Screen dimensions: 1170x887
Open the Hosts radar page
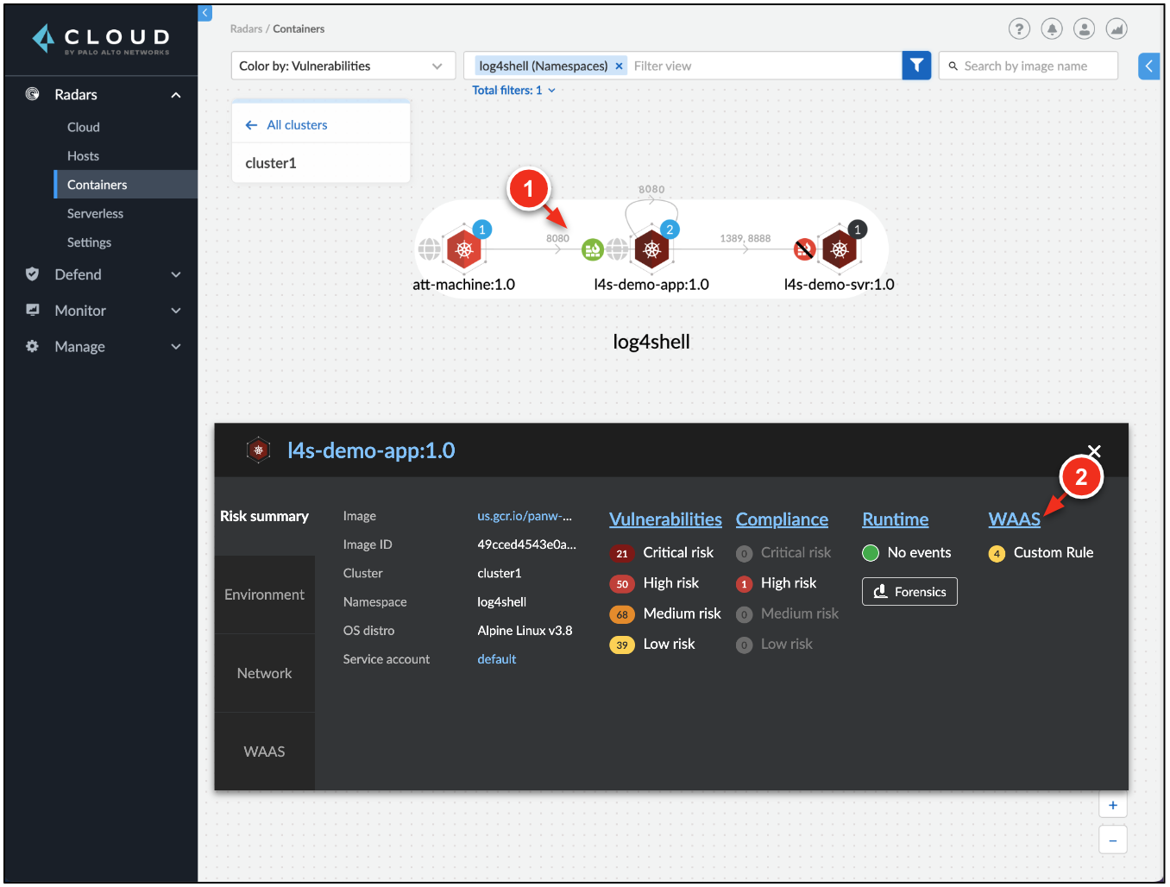coord(83,156)
